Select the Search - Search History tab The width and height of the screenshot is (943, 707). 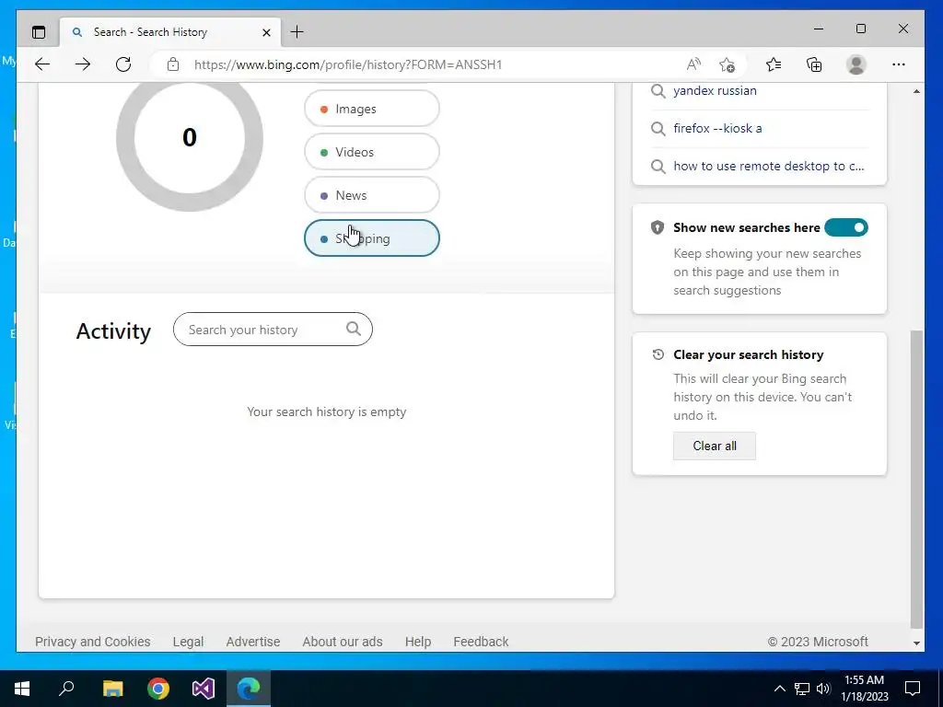[x=169, y=32]
